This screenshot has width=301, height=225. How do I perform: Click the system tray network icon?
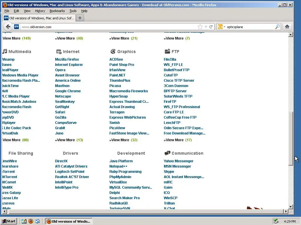276,221
